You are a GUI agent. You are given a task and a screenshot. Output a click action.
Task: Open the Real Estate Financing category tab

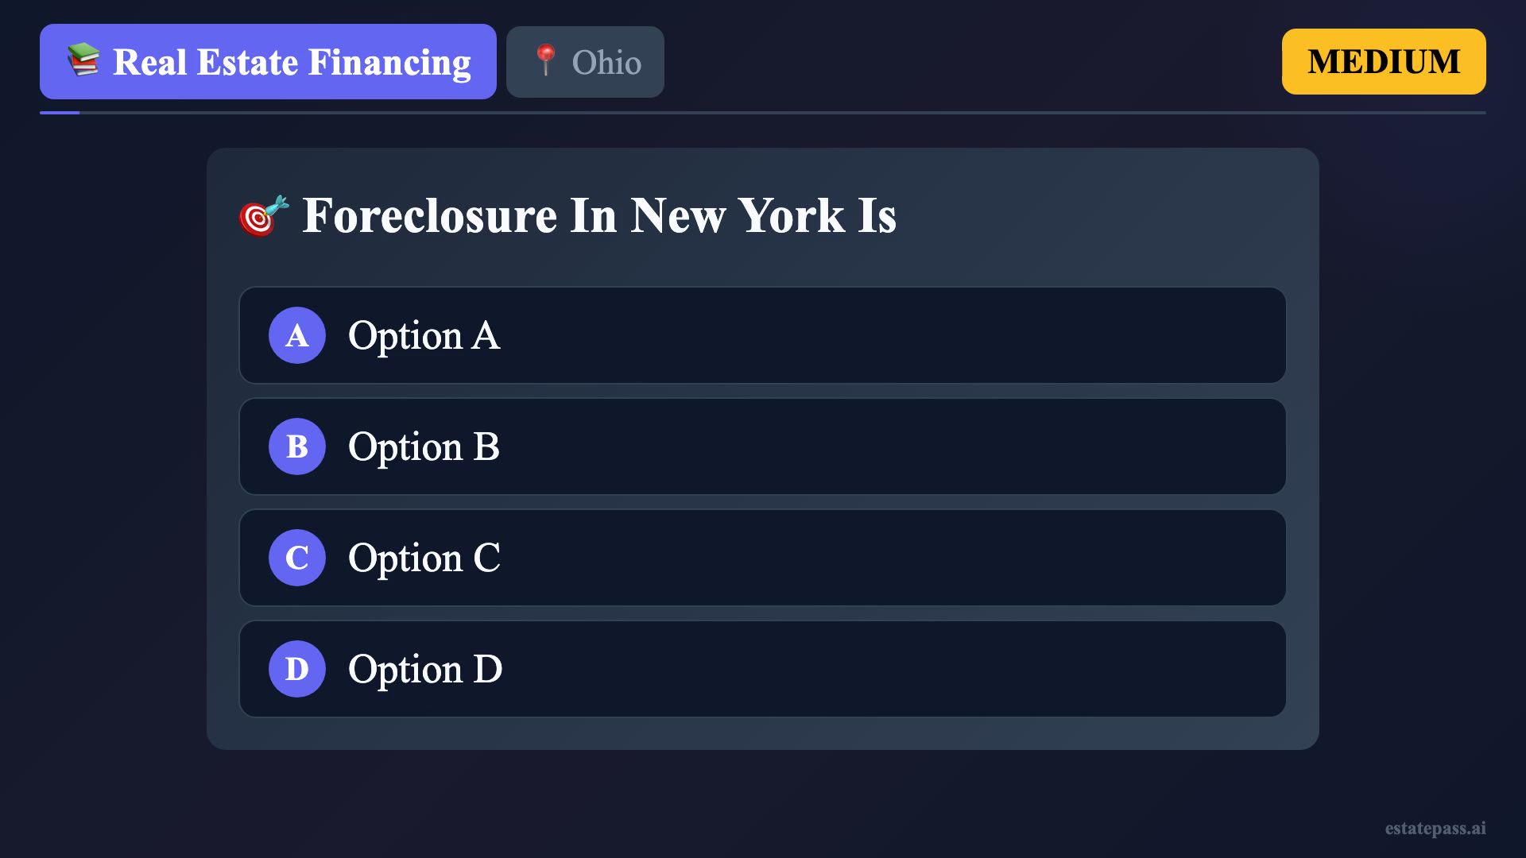(268, 61)
